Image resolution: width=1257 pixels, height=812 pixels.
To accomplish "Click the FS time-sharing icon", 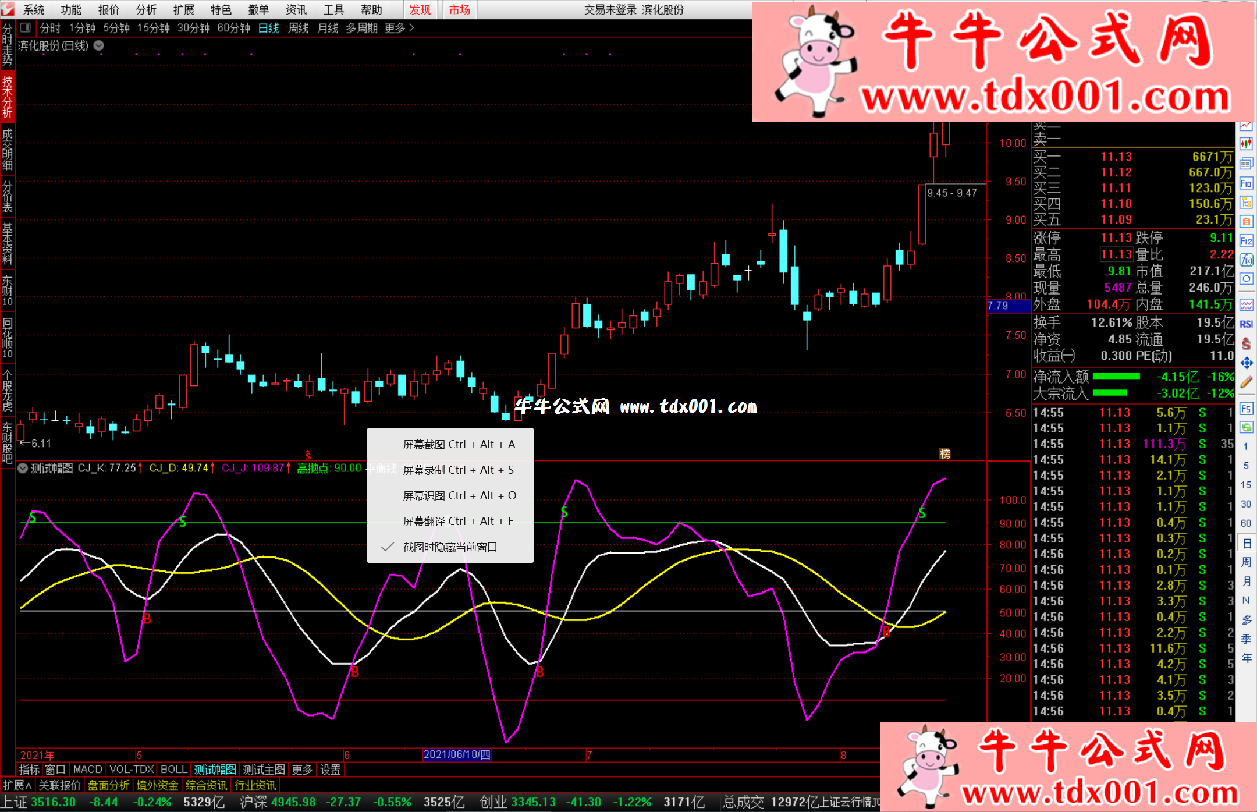I will (1246, 409).
